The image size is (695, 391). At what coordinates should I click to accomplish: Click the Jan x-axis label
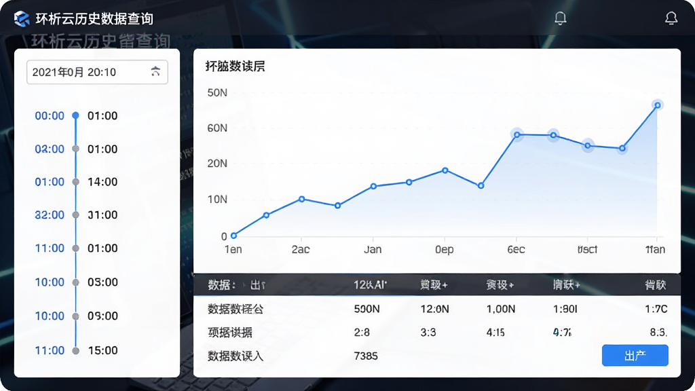[x=373, y=250]
